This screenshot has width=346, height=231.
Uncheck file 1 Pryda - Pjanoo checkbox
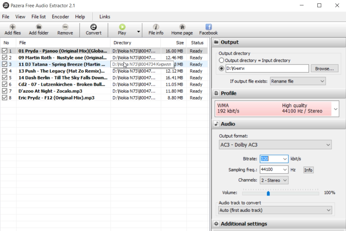point(4,51)
